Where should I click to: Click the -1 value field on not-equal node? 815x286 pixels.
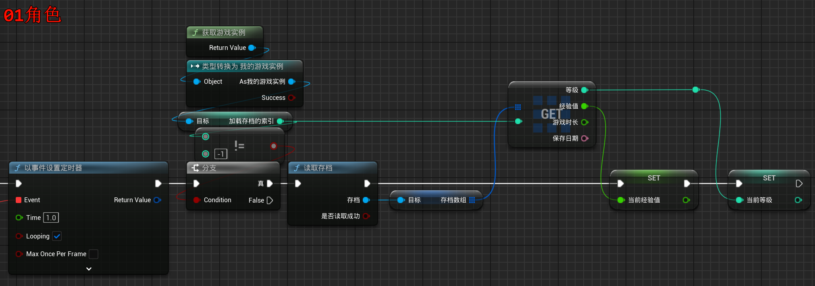tap(221, 154)
